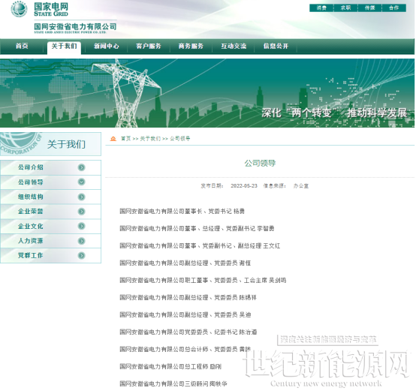
Task: Select the 关于我们 navigation tab
Action: [64, 47]
